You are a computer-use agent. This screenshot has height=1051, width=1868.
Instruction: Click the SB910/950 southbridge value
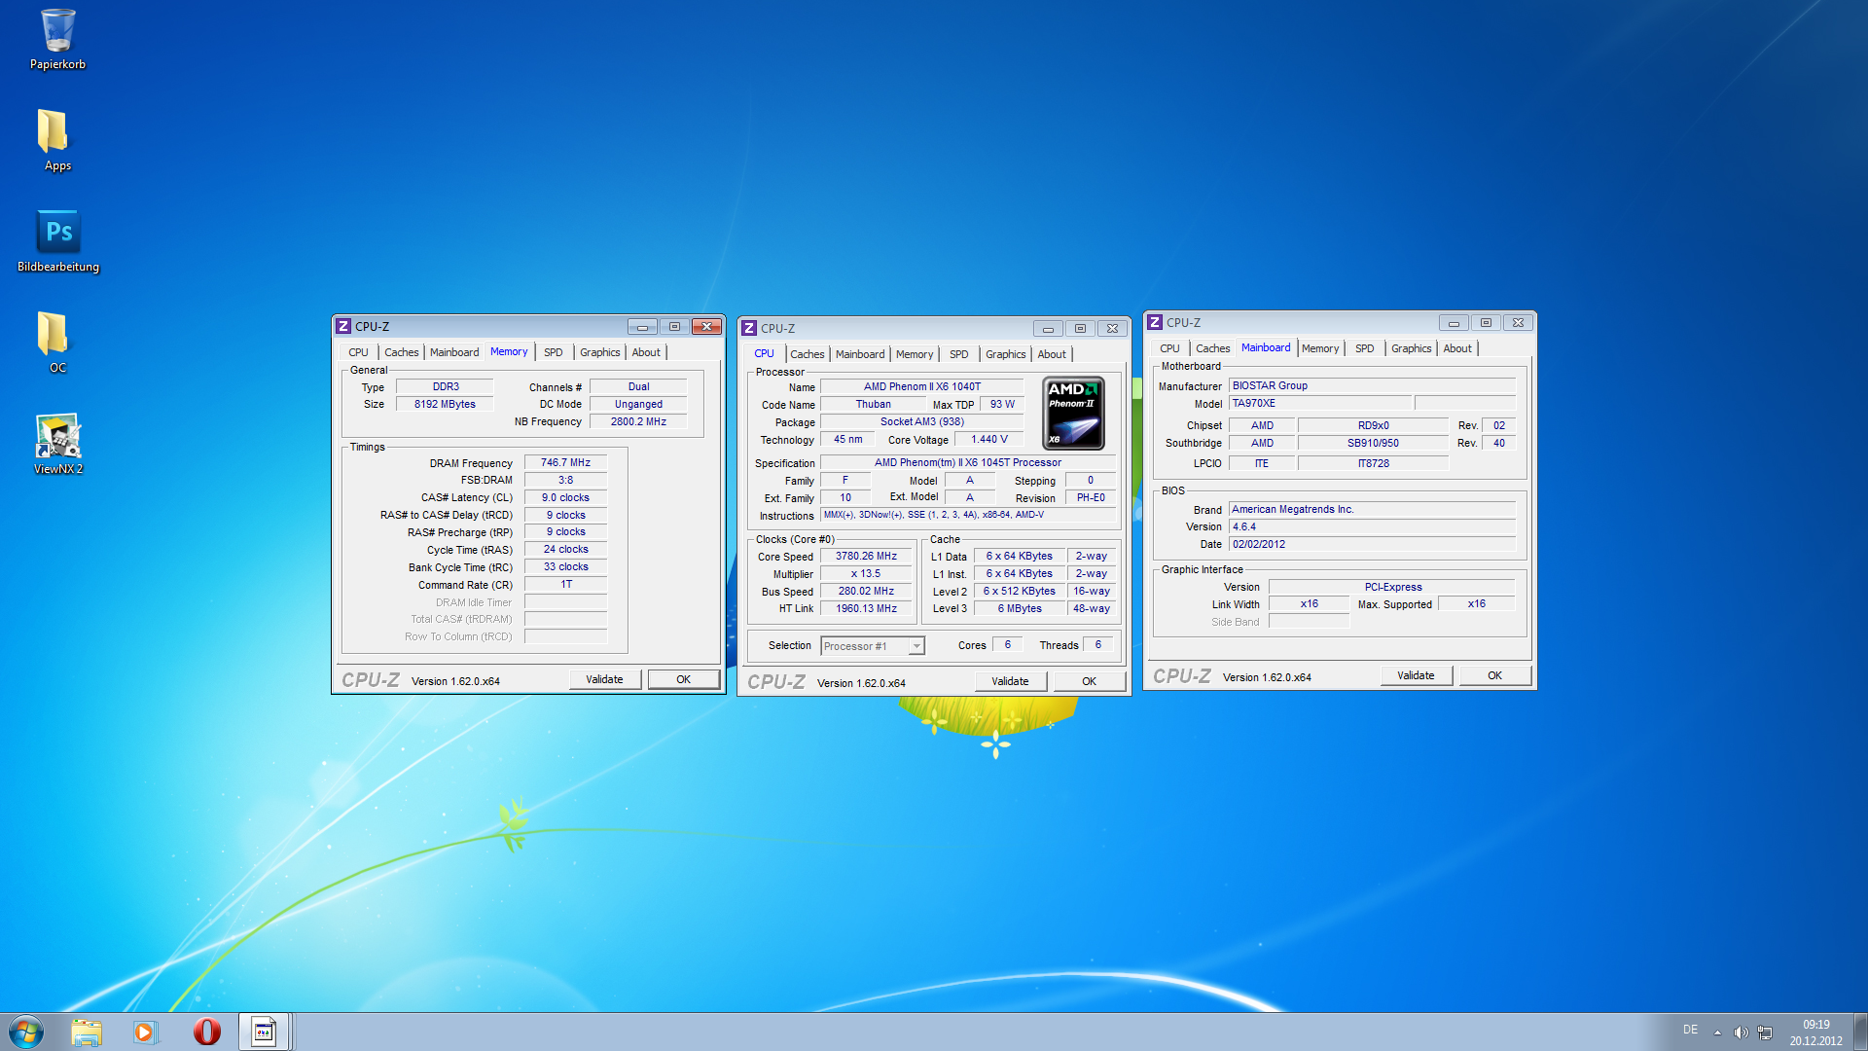pyautogui.click(x=1373, y=443)
